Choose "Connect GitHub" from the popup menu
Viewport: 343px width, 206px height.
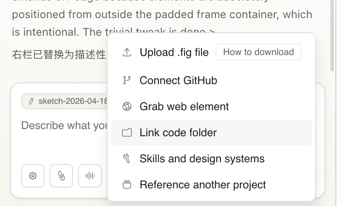coord(178,80)
